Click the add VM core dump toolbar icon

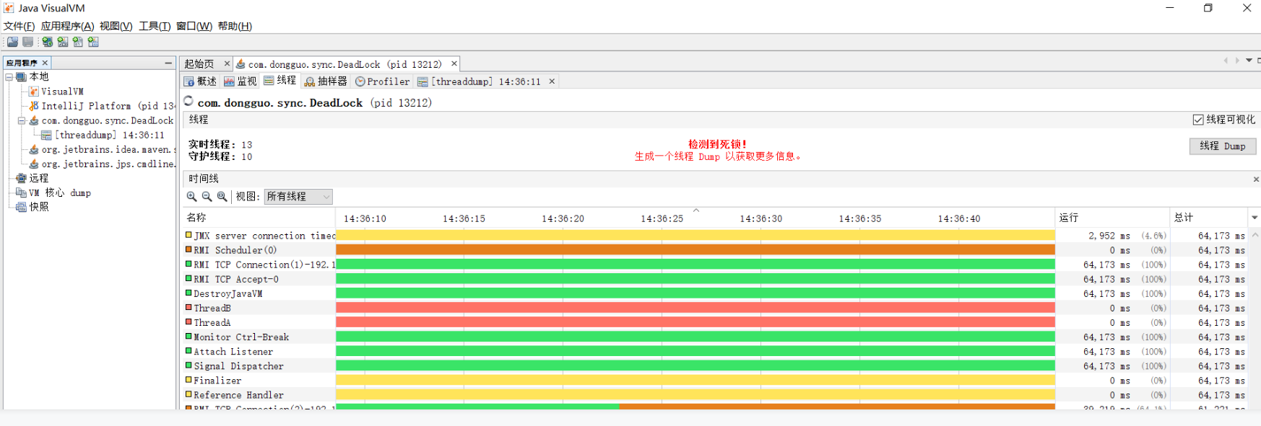(78, 42)
